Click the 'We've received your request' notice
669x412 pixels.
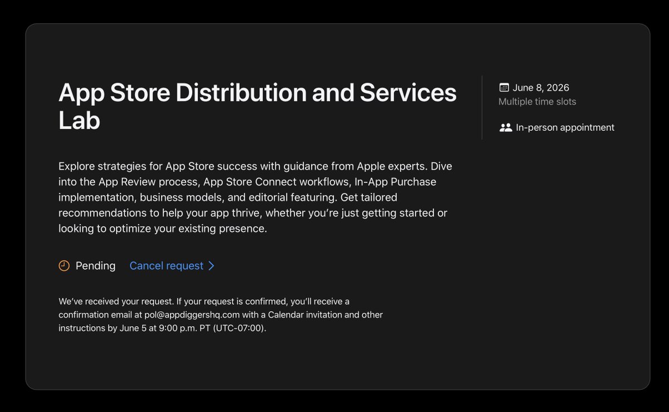pyautogui.click(x=221, y=315)
